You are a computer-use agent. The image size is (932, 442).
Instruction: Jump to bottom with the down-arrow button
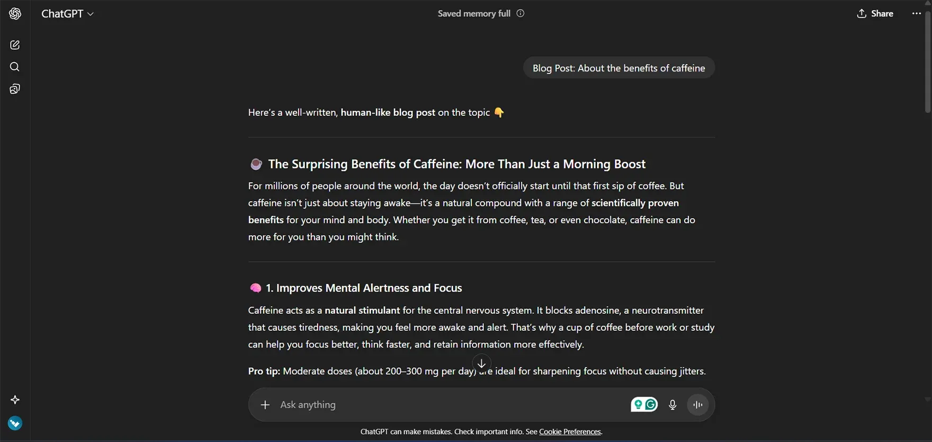click(481, 363)
